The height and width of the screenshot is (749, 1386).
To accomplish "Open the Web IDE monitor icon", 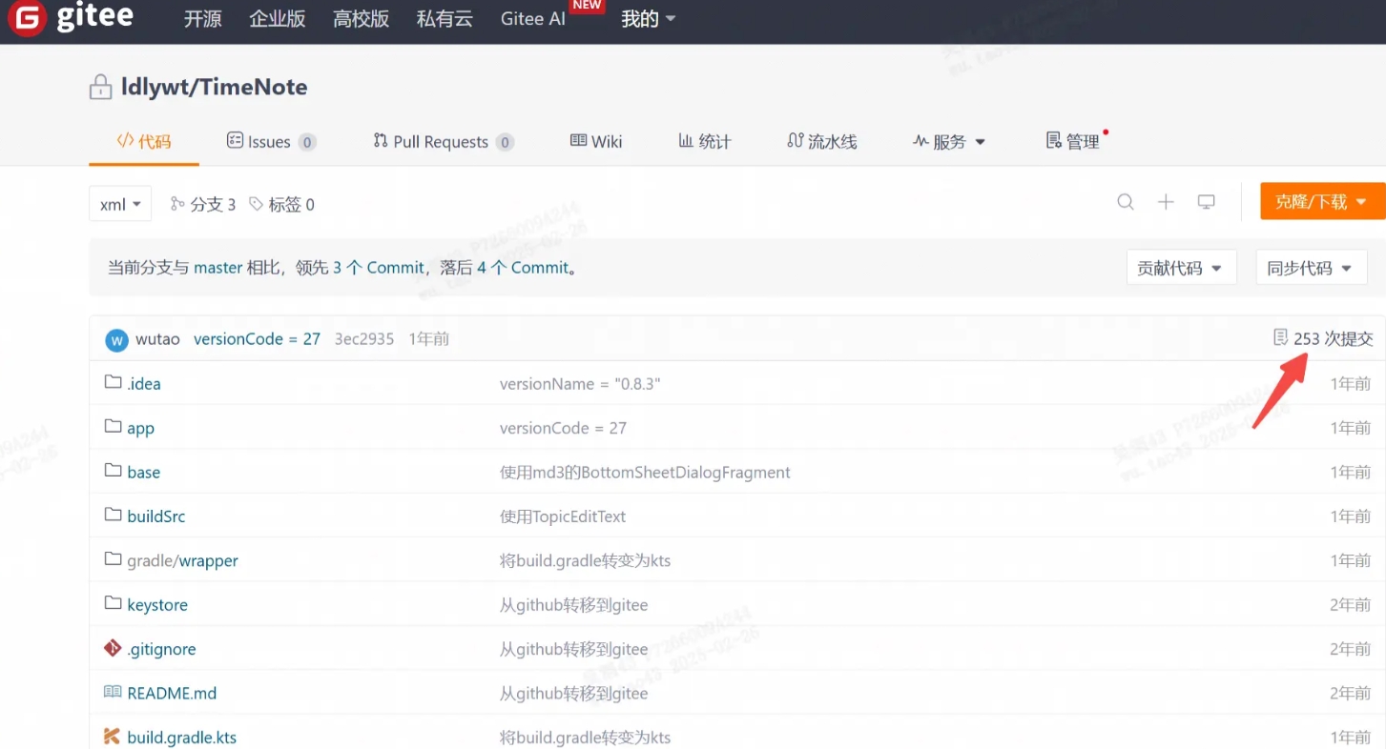I will 1207,202.
